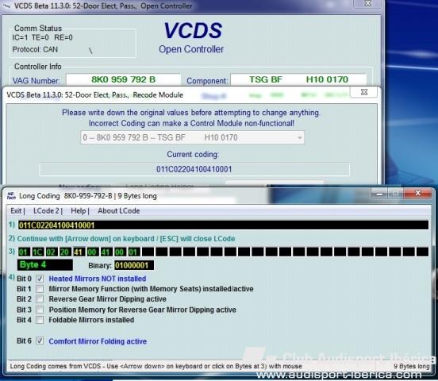Click the long coding string field 011C02204100410001
The image size is (438, 381).
pyautogui.click(x=223, y=225)
